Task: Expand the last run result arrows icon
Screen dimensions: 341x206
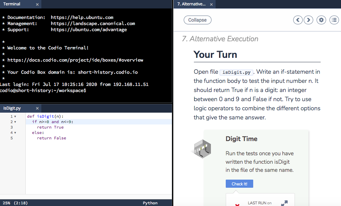Action: (284, 203)
